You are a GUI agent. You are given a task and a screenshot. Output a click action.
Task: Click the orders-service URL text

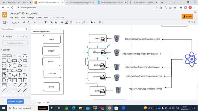(x=145, y=89)
